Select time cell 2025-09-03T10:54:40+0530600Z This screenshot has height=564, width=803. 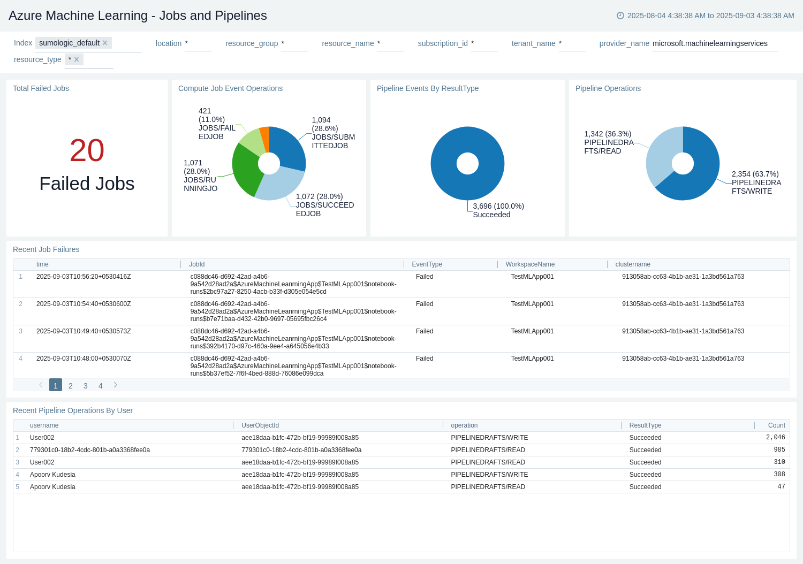84,304
